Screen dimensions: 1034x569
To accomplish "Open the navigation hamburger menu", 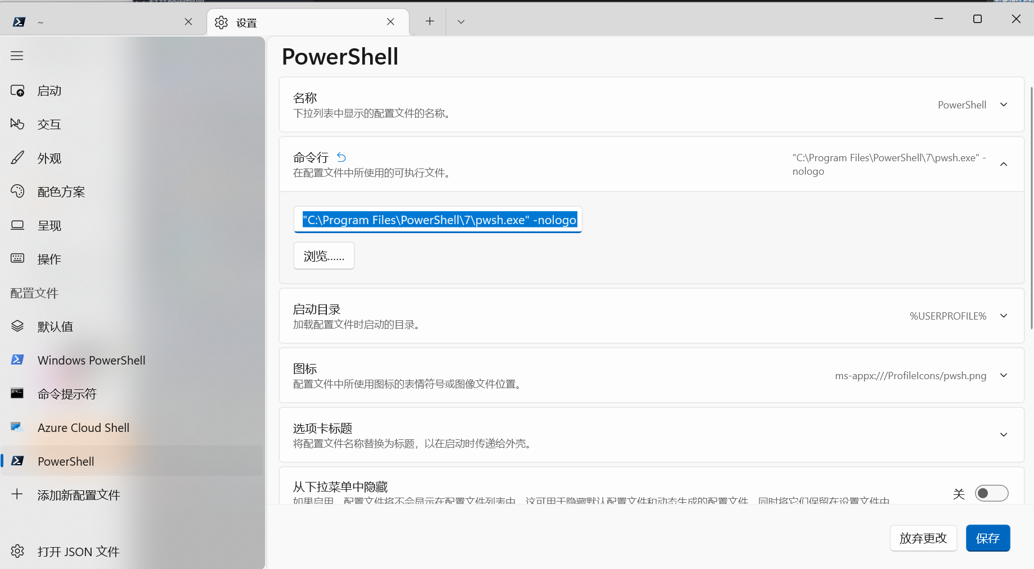I will (x=16, y=55).
